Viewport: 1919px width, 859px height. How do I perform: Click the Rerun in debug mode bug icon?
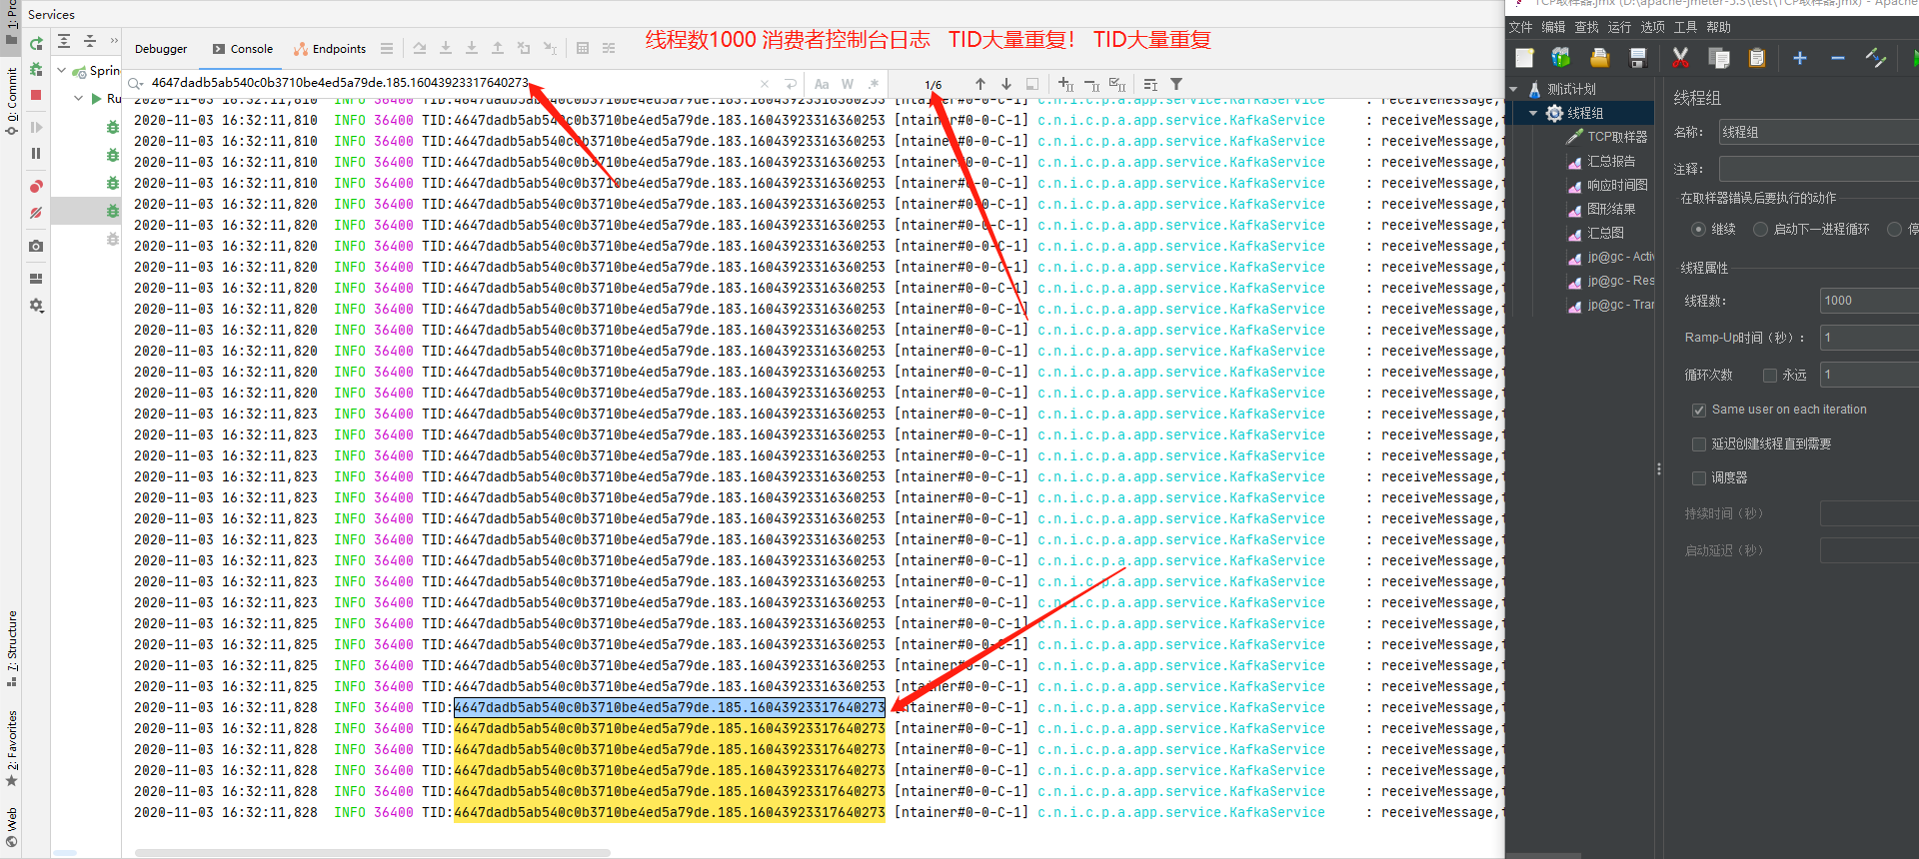coord(36,69)
